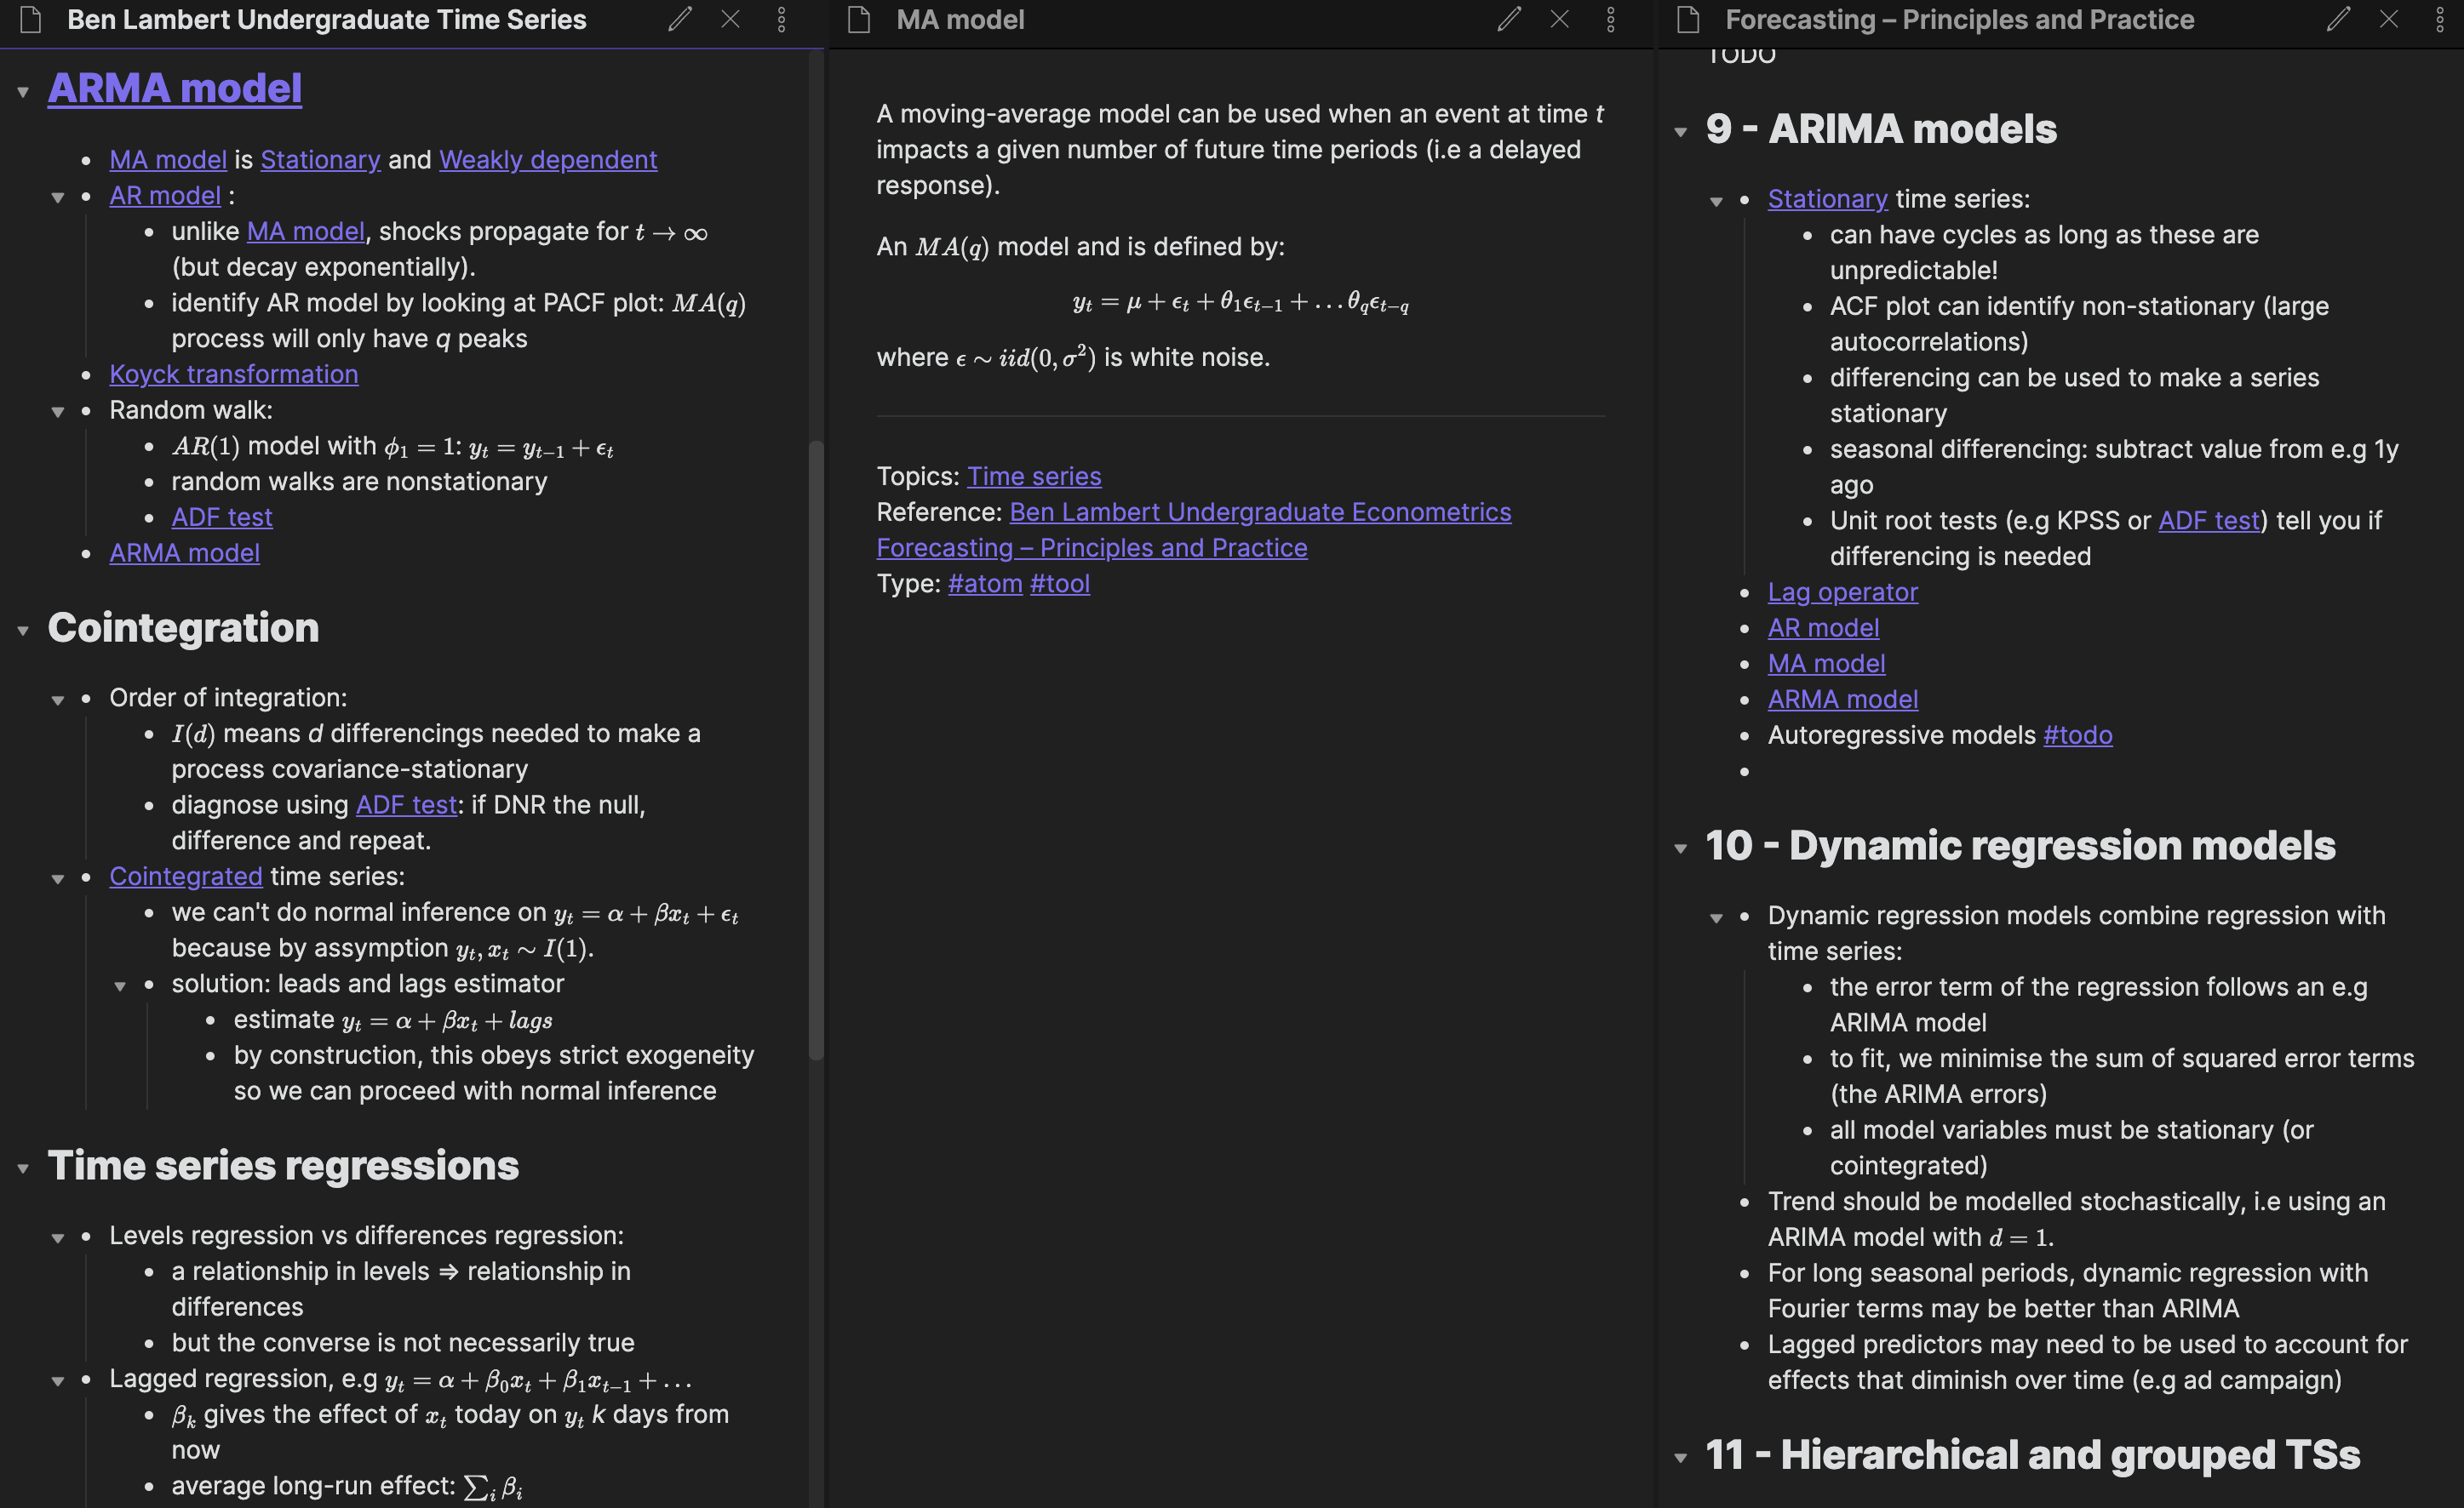Collapse the 10 - Dynamic regression models heading
Screen dimensions: 2464x1508
coord(1681,848)
